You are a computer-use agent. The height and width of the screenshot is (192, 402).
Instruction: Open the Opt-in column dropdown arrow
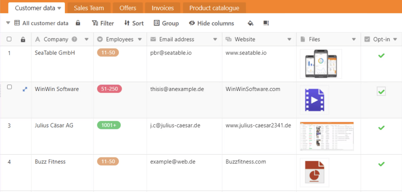pyautogui.click(x=395, y=39)
